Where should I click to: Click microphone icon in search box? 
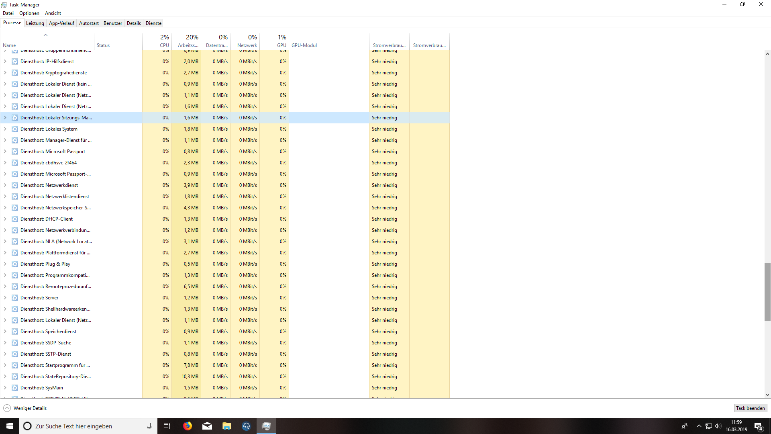[x=149, y=426]
